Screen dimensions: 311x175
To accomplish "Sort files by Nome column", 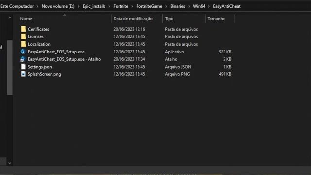I will click(x=26, y=19).
